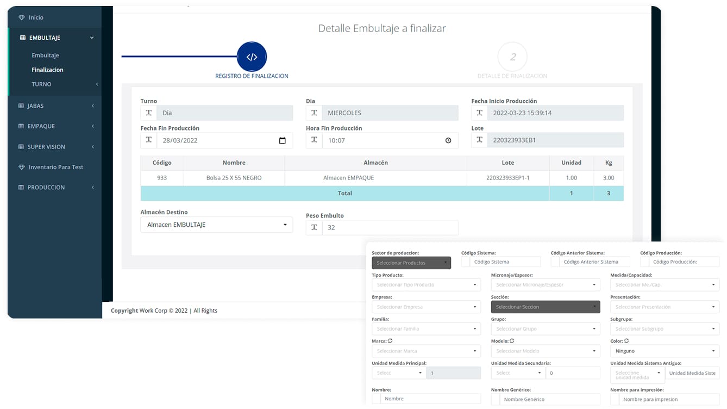This screenshot has height=409, width=727.
Task: Select Embultaje submenu item
Action: (x=45, y=55)
